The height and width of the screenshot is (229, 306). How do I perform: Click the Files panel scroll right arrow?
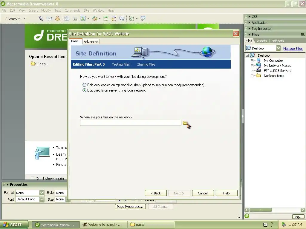(302, 210)
